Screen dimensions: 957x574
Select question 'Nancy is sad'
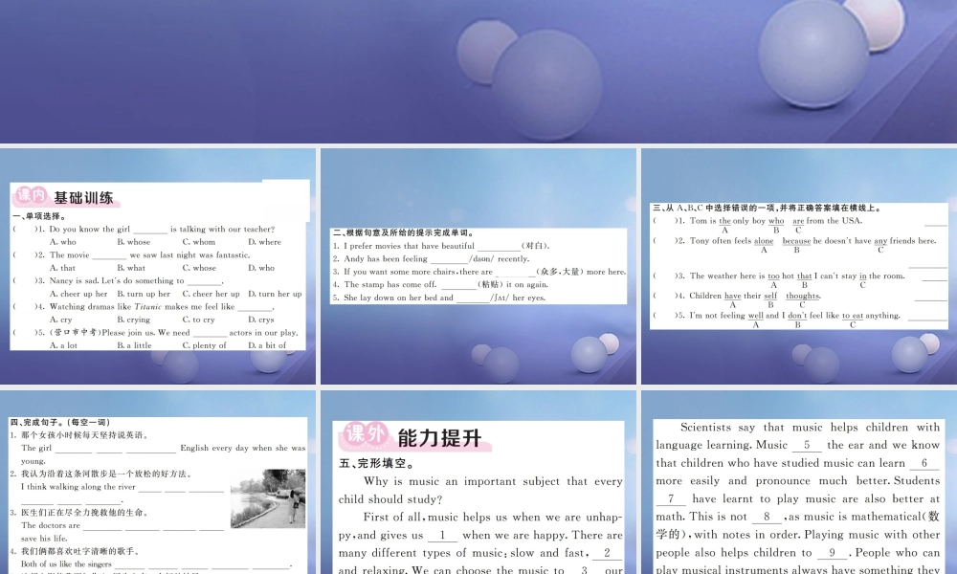136,280
